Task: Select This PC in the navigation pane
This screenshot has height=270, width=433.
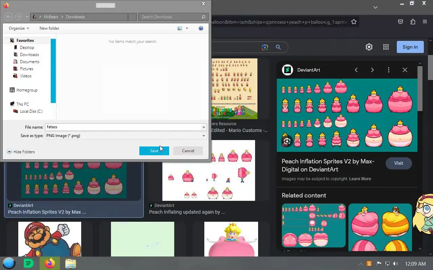Action: coord(22,104)
